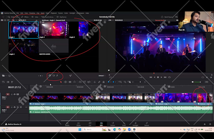Open the blue flag dropdown
The image size is (214, 139).
click(110, 82)
